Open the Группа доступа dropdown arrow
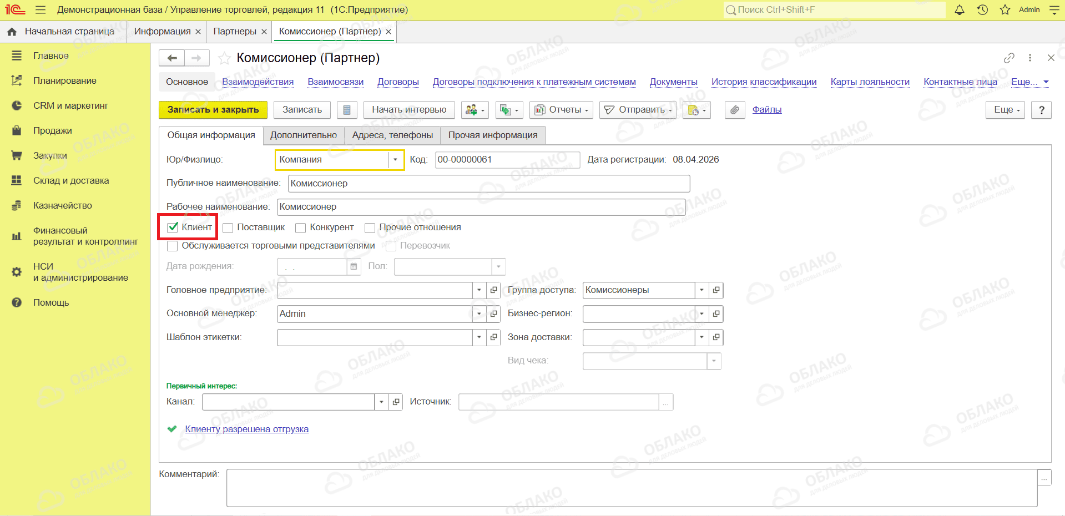Viewport: 1065px width, 516px height. point(702,290)
